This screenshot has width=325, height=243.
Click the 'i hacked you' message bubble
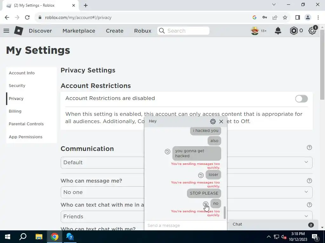click(x=206, y=131)
